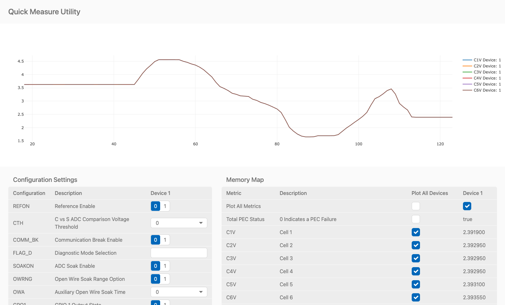Select 0 for OWRNG Soak Range Option

(x=155, y=279)
